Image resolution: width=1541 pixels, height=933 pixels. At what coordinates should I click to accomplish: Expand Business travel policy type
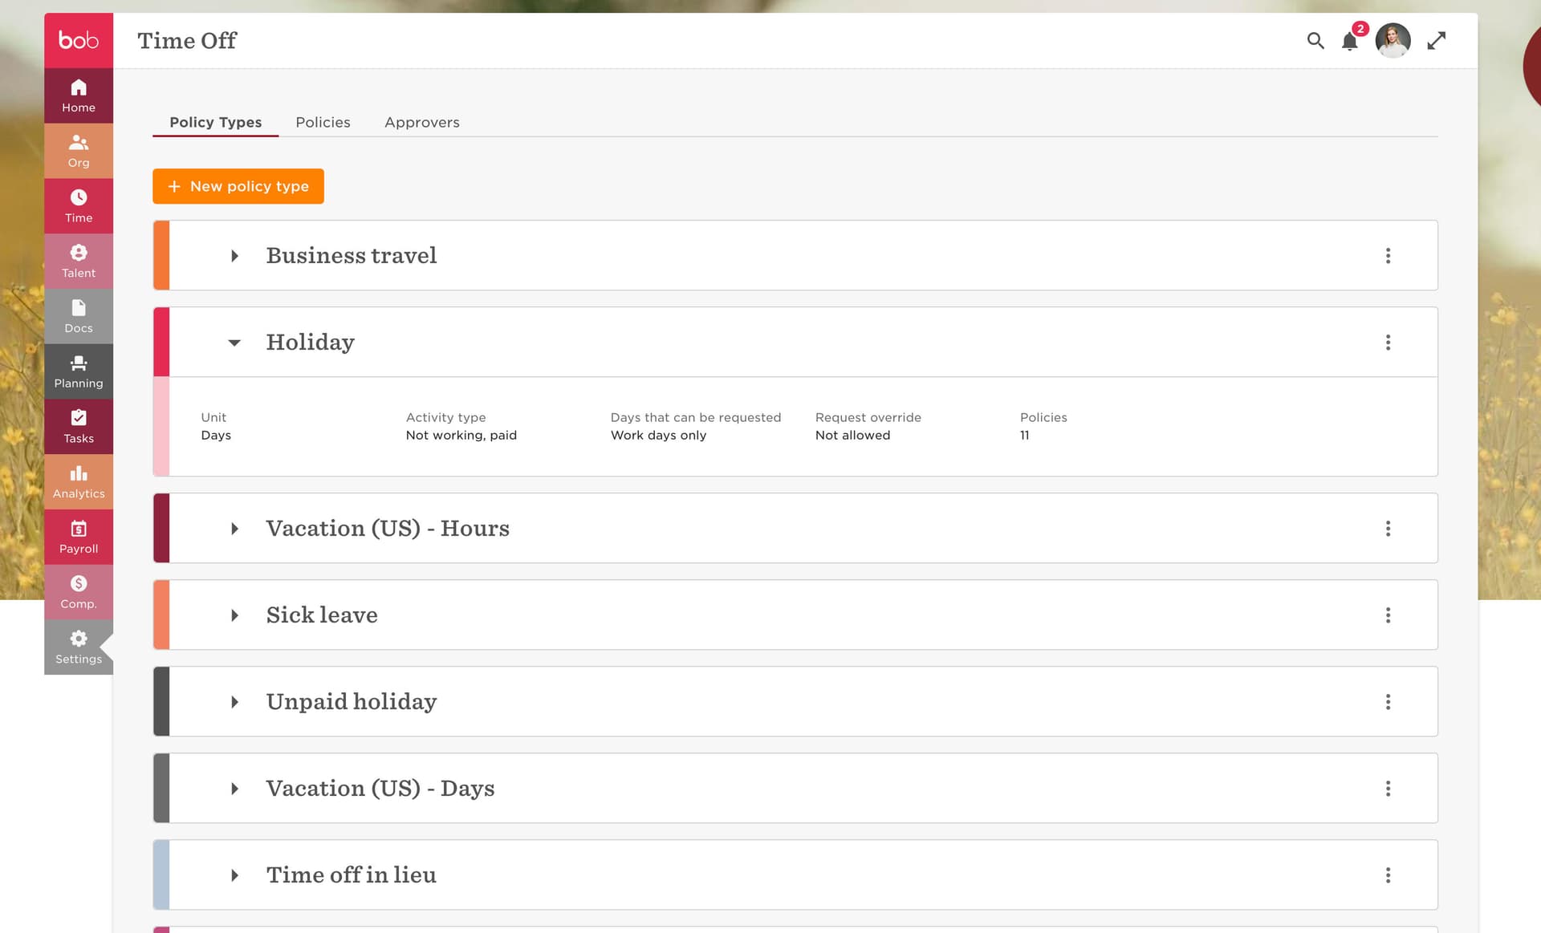click(x=234, y=256)
